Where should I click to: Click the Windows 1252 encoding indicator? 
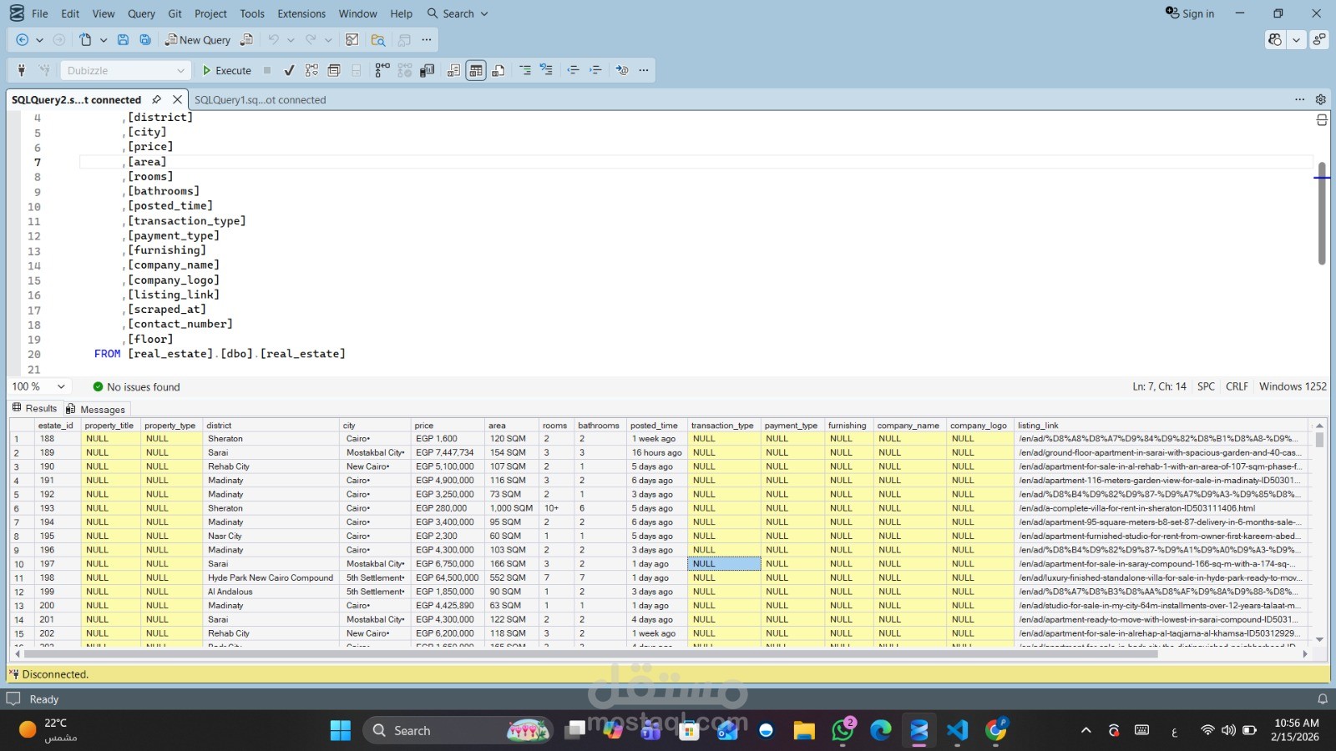pos(1293,386)
